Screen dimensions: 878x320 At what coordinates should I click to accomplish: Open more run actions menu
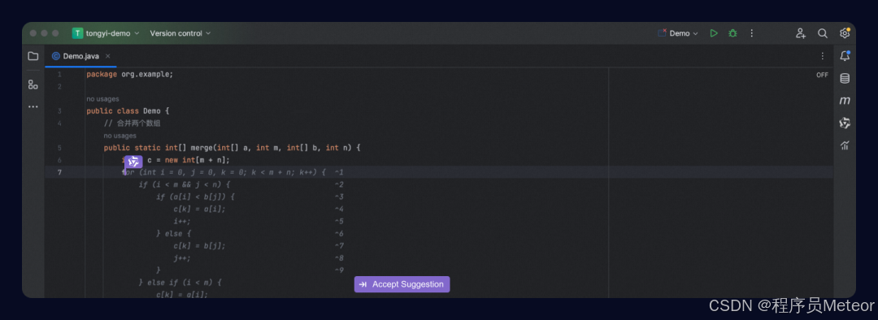[x=751, y=33]
